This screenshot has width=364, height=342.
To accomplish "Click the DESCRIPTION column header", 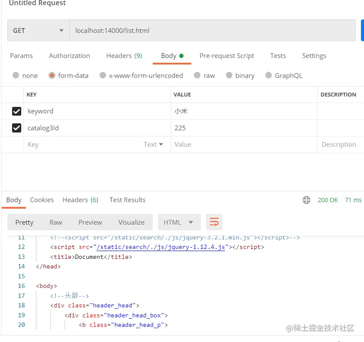I will 338,94.
